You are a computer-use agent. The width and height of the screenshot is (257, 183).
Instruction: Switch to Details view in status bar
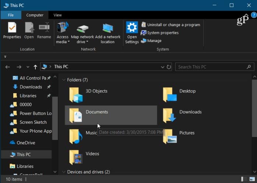pyautogui.click(x=244, y=179)
